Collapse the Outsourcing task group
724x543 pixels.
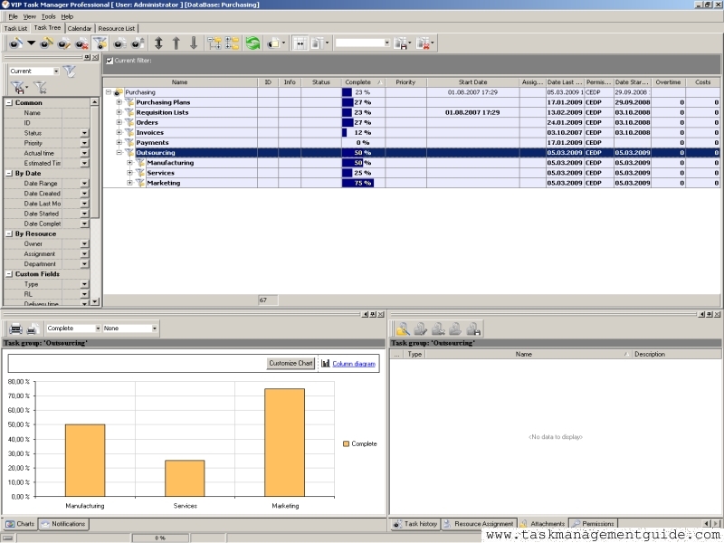coord(119,153)
